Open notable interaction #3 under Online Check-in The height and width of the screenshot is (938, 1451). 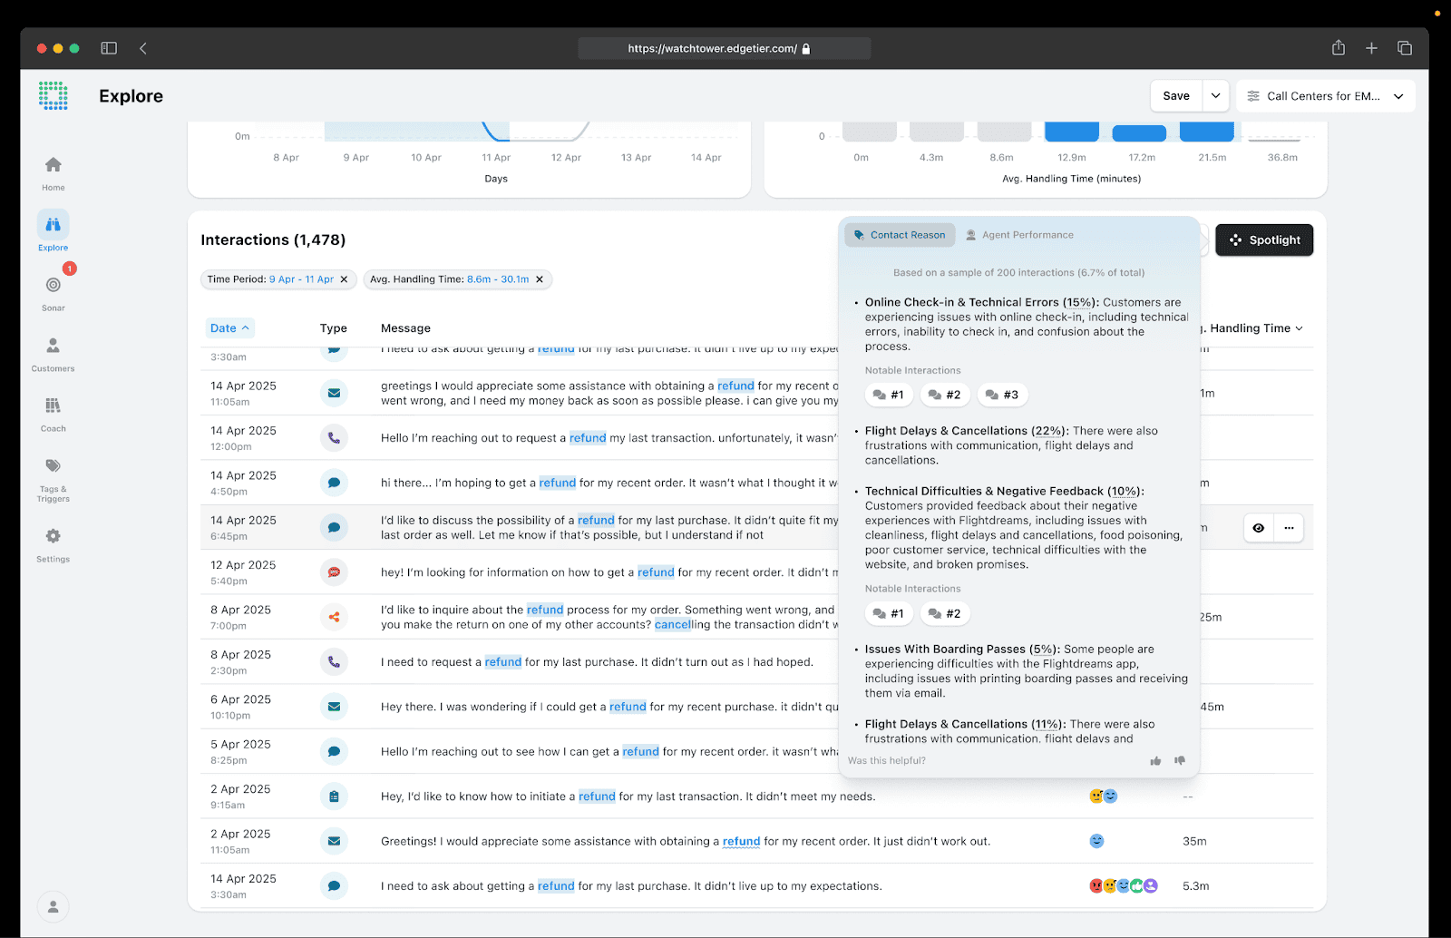[1002, 395]
